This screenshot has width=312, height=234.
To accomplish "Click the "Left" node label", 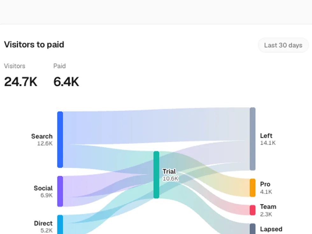I will pos(266,136).
